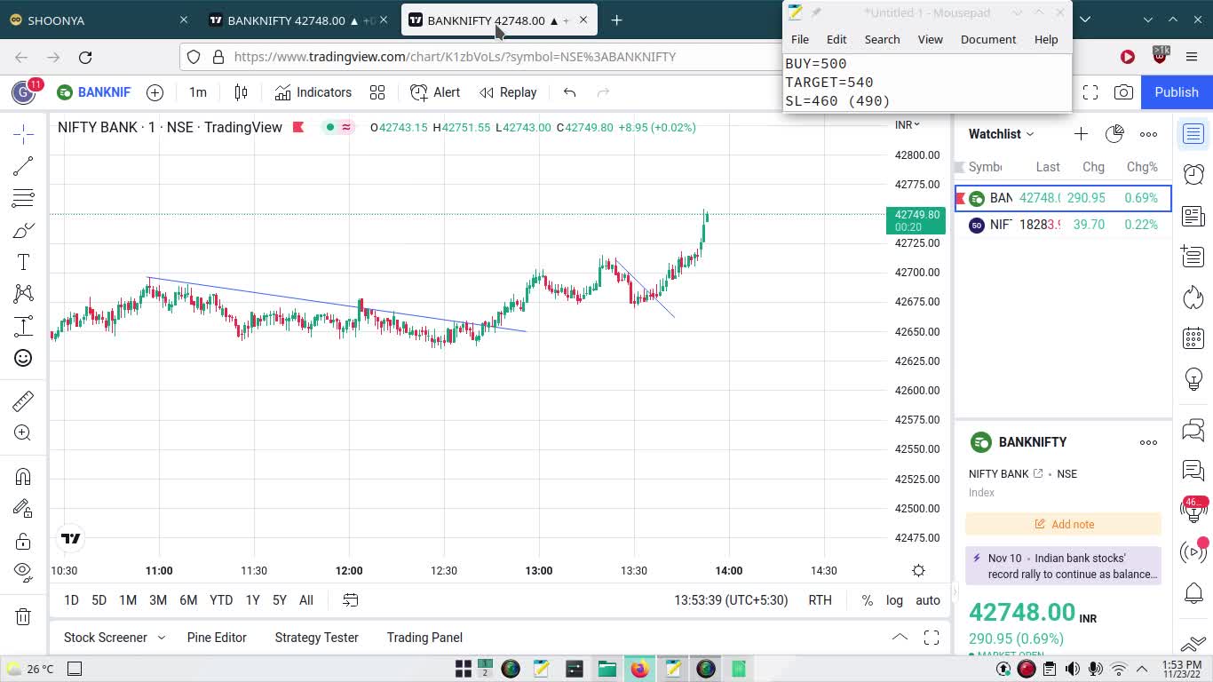Toggle the auto scale option
The width and height of the screenshot is (1213, 682).
tap(928, 600)
